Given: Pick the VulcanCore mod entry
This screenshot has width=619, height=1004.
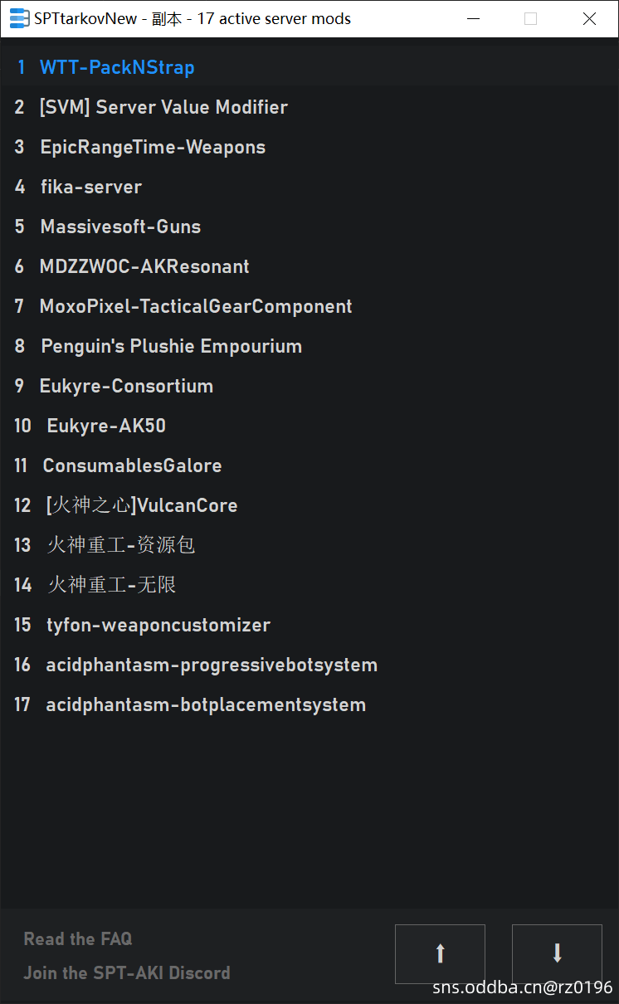Looking at the screenshot, I should tap(309, 505).
